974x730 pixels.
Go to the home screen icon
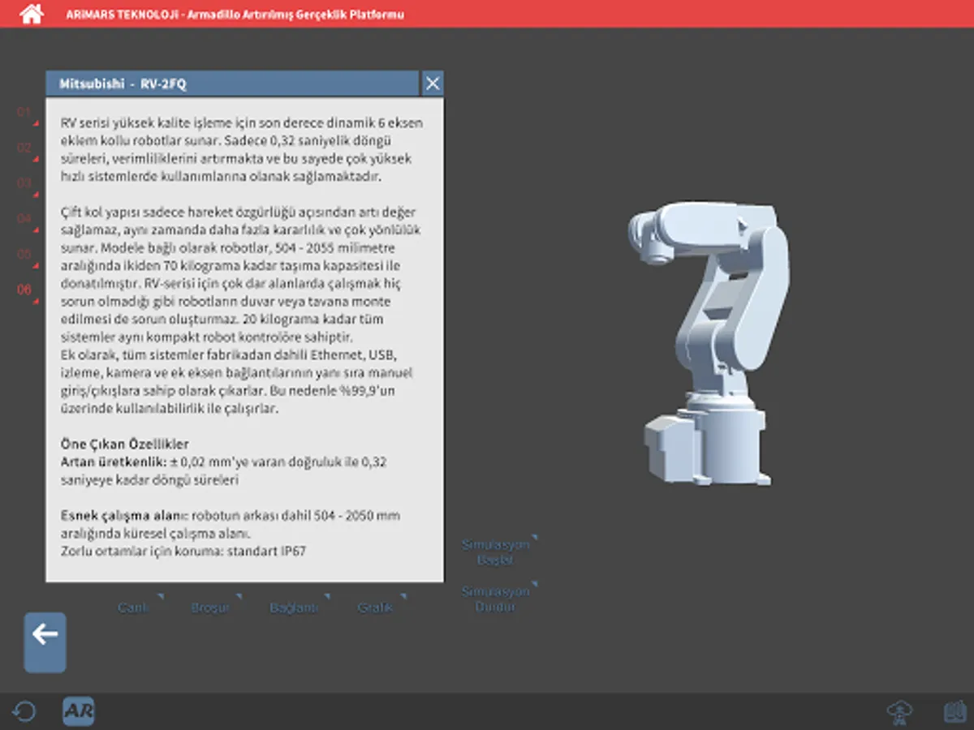click(x=31, y=14)
